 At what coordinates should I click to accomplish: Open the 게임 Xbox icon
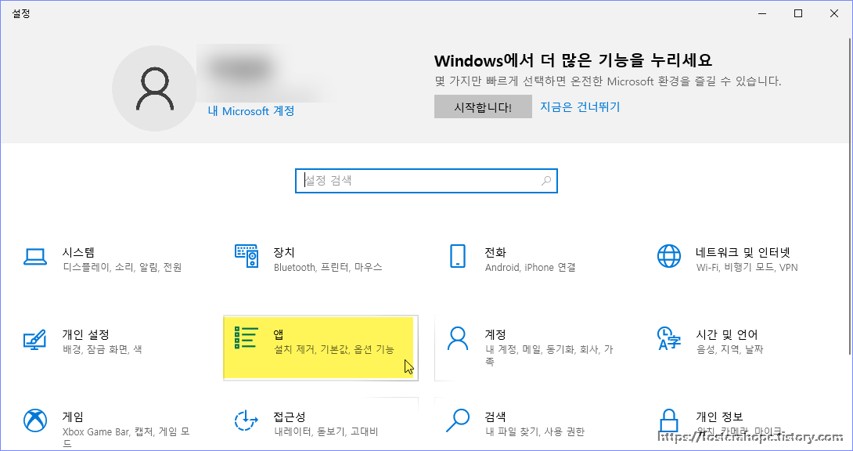pos(34,420)
